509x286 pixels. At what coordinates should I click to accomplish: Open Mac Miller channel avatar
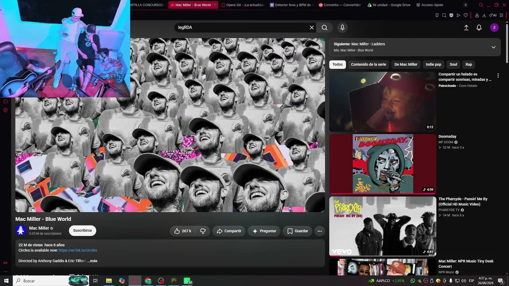pos(21,230)
